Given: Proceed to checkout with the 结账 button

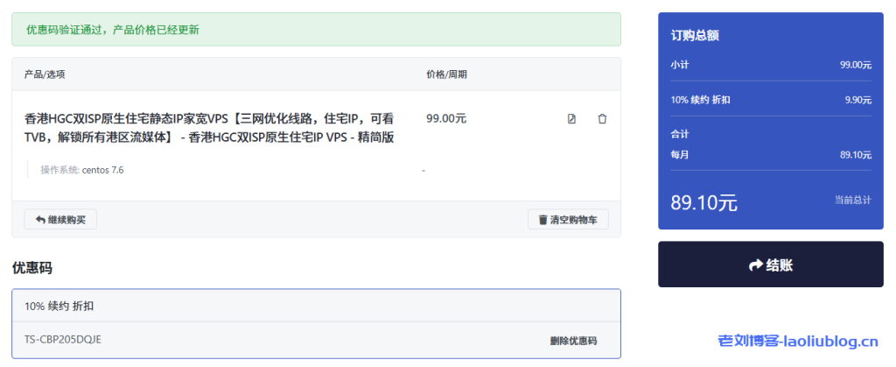Looking at the screenshot, I should tap(771, 265).
